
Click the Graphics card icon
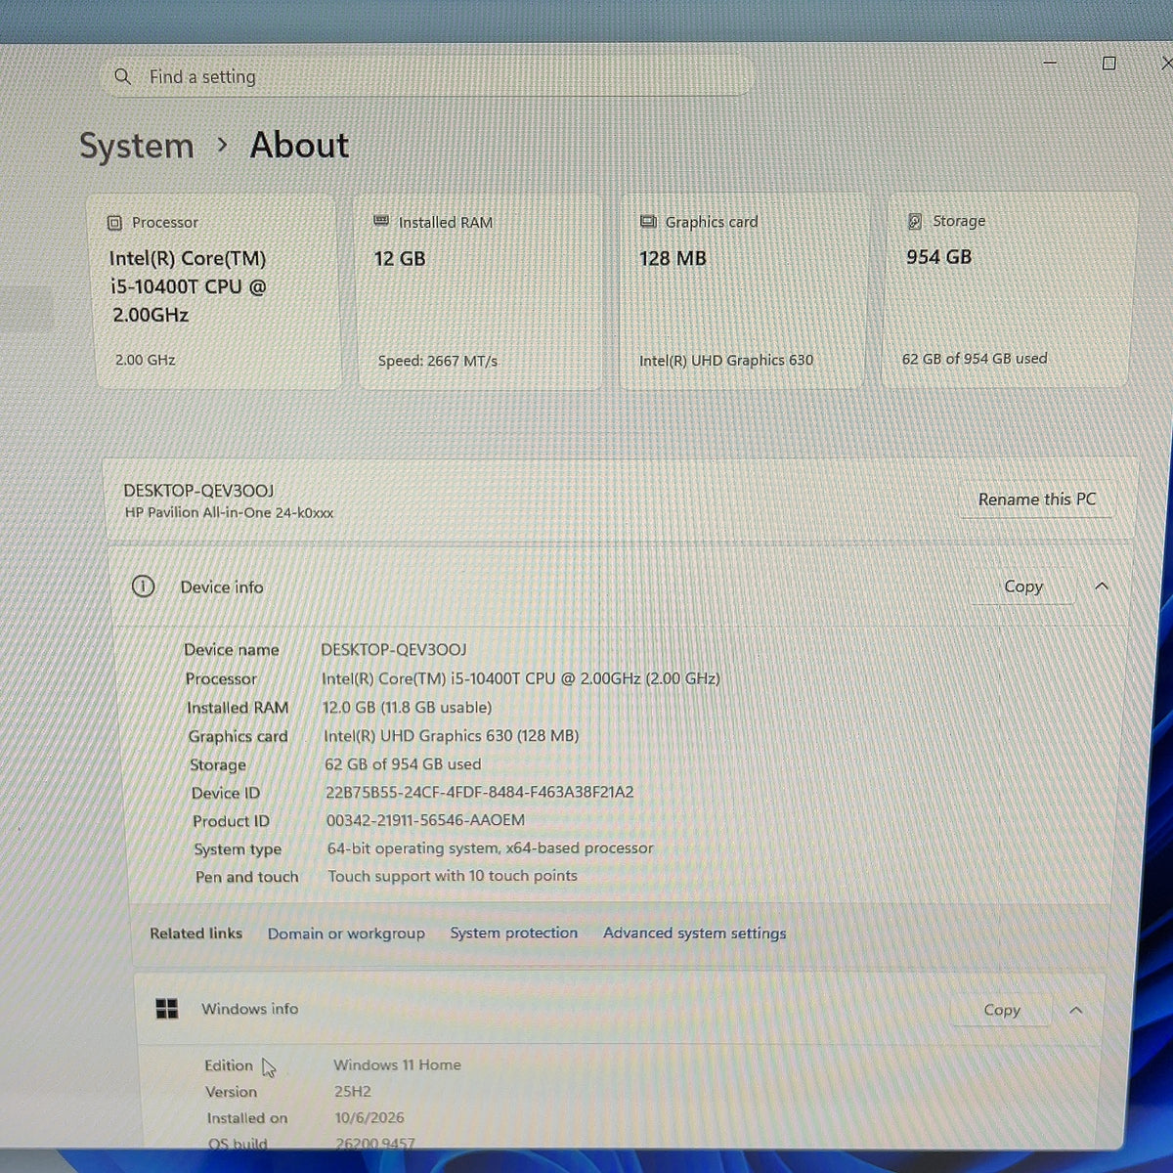point(648,222)
